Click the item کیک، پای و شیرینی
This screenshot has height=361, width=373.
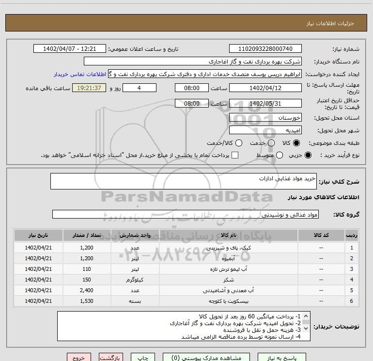(228, 248)
